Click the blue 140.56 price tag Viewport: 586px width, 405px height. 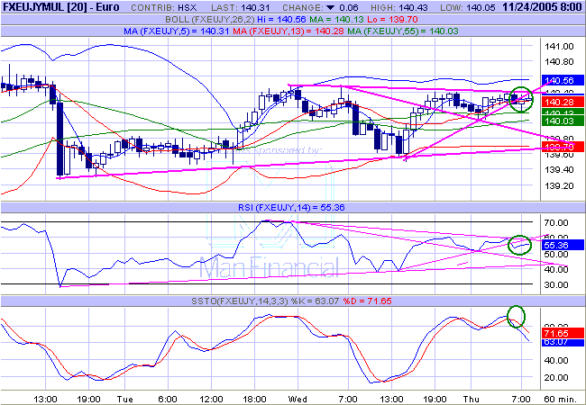coord(563,80)
